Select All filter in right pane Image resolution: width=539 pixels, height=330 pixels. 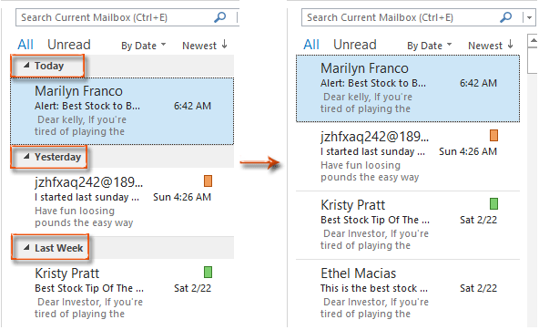[x=311, y=45]
